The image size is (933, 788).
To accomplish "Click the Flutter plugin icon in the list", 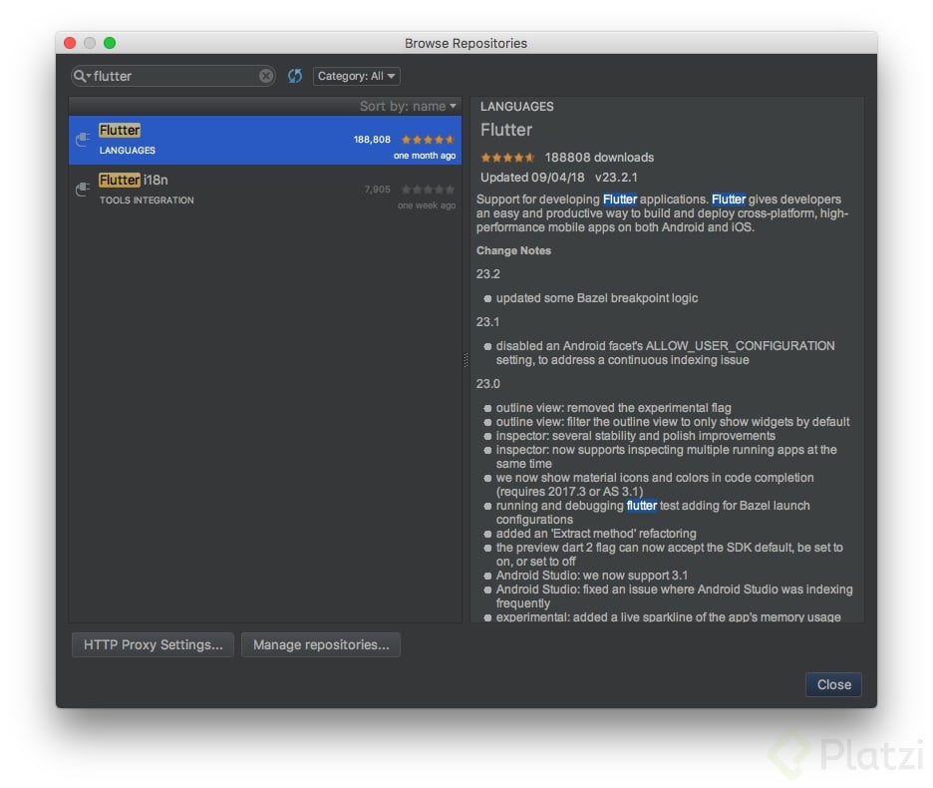I will [x=83, y=140].
